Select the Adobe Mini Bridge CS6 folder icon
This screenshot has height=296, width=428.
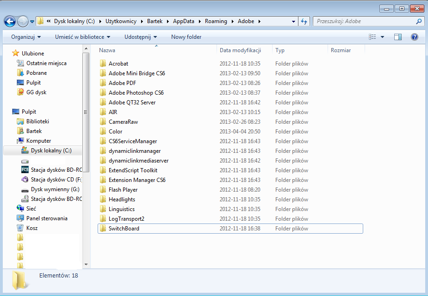tap(103, 73)
